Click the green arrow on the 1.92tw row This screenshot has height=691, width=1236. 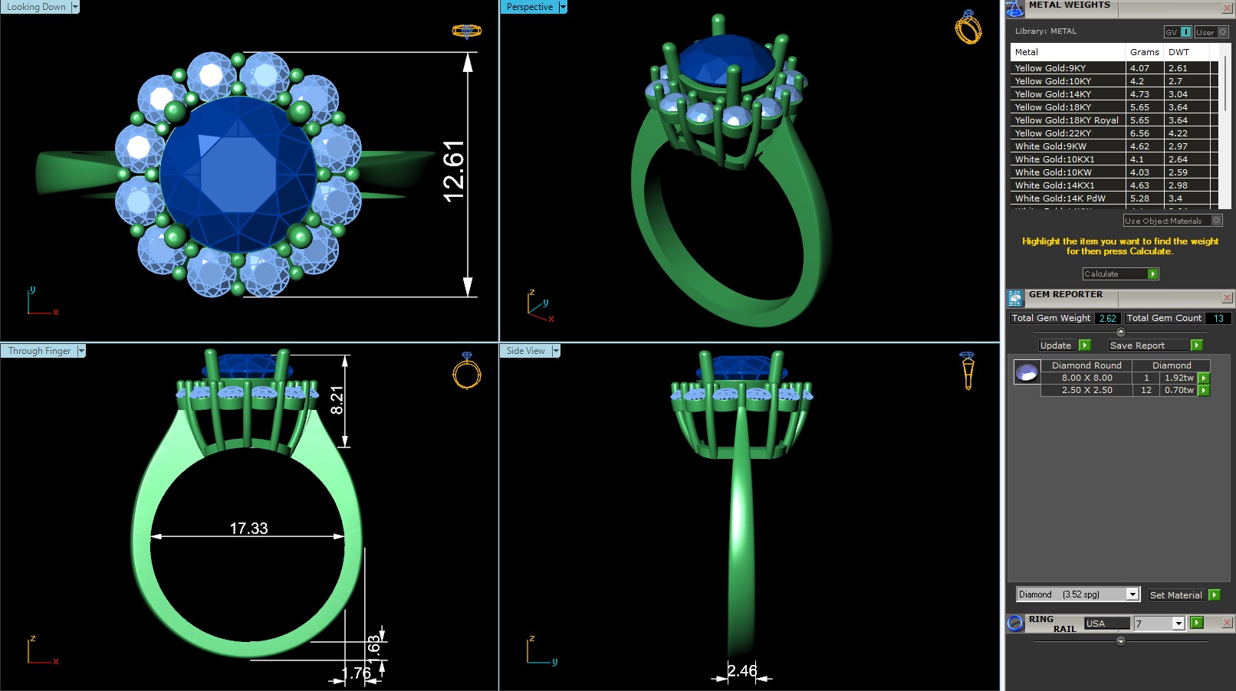(1204, 378)
